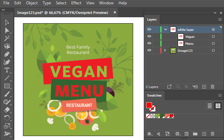This screenshot has width=224, height=140.
Task: Create new layer in Layers panel
Action: (204, 87)
